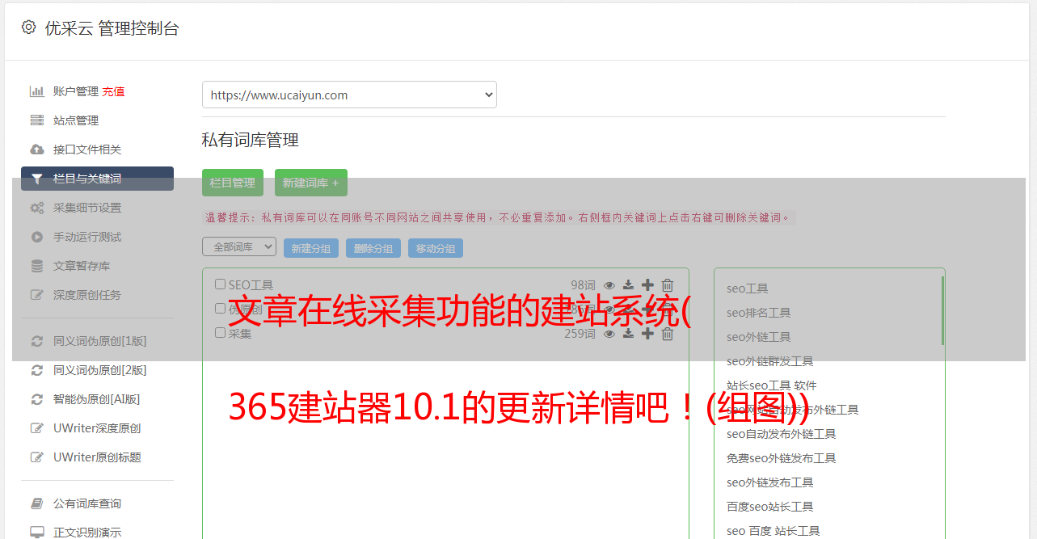Delete the SEO工具 library with trash icon
The height and width of the screenshot is (539, 1037).
tap(668, 285)
